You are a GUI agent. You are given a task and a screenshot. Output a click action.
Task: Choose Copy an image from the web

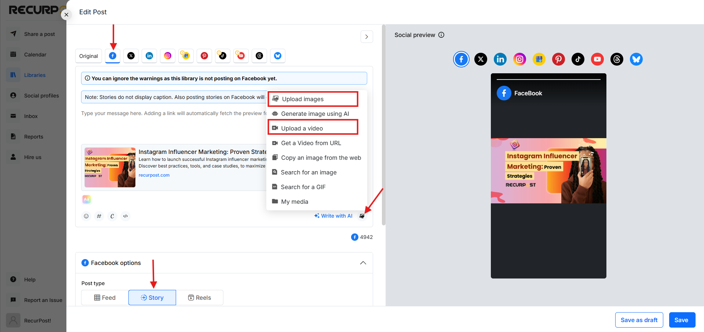click(x=317, y=158)
